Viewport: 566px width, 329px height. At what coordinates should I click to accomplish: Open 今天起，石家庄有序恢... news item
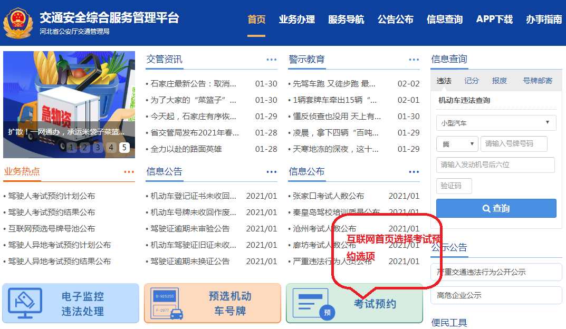(193, 117)
